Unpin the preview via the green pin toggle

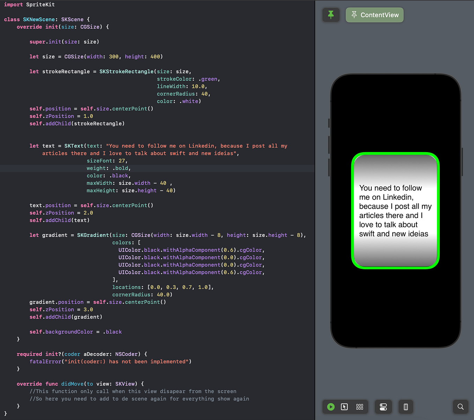pyautogui.click(x=331, y=15)
